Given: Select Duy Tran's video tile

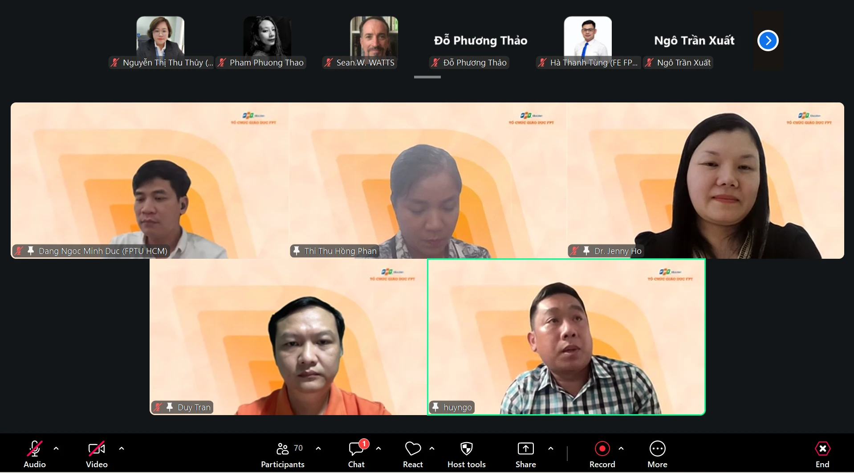Looking at the screenshot, I should click(289, 337).
